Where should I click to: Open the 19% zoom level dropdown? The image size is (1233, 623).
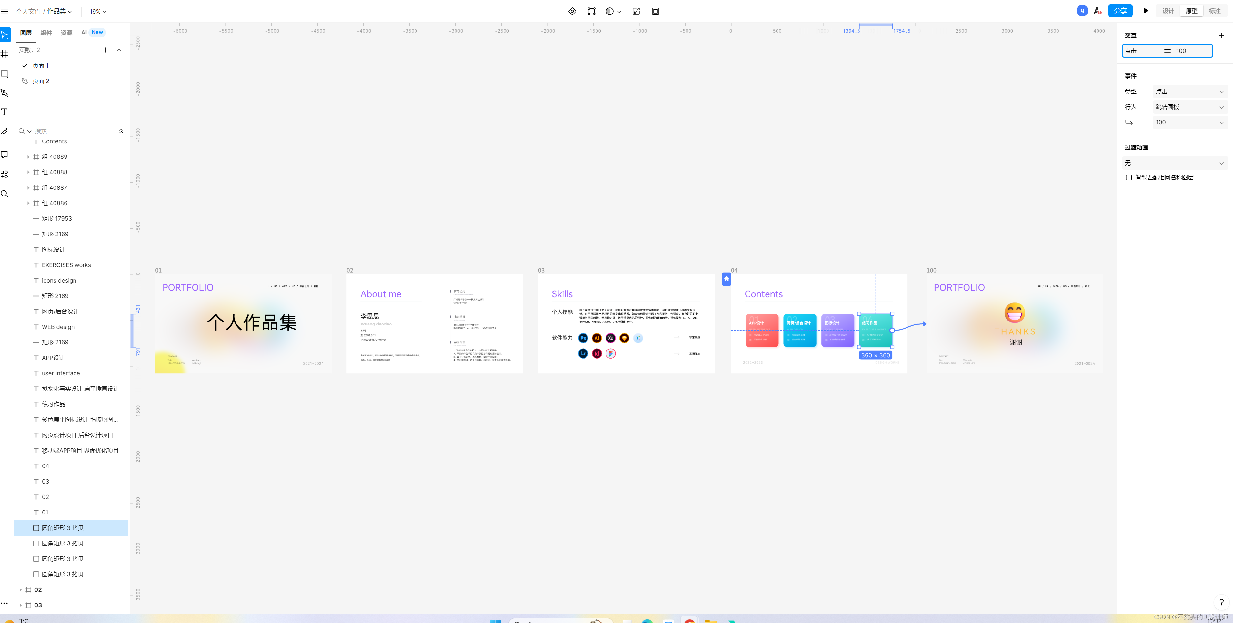point(98,11)
